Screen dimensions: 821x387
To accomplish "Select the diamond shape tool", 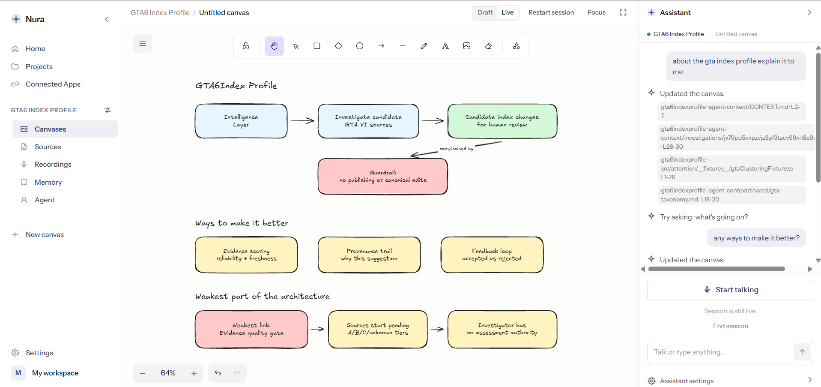I will tap(338, 46).
